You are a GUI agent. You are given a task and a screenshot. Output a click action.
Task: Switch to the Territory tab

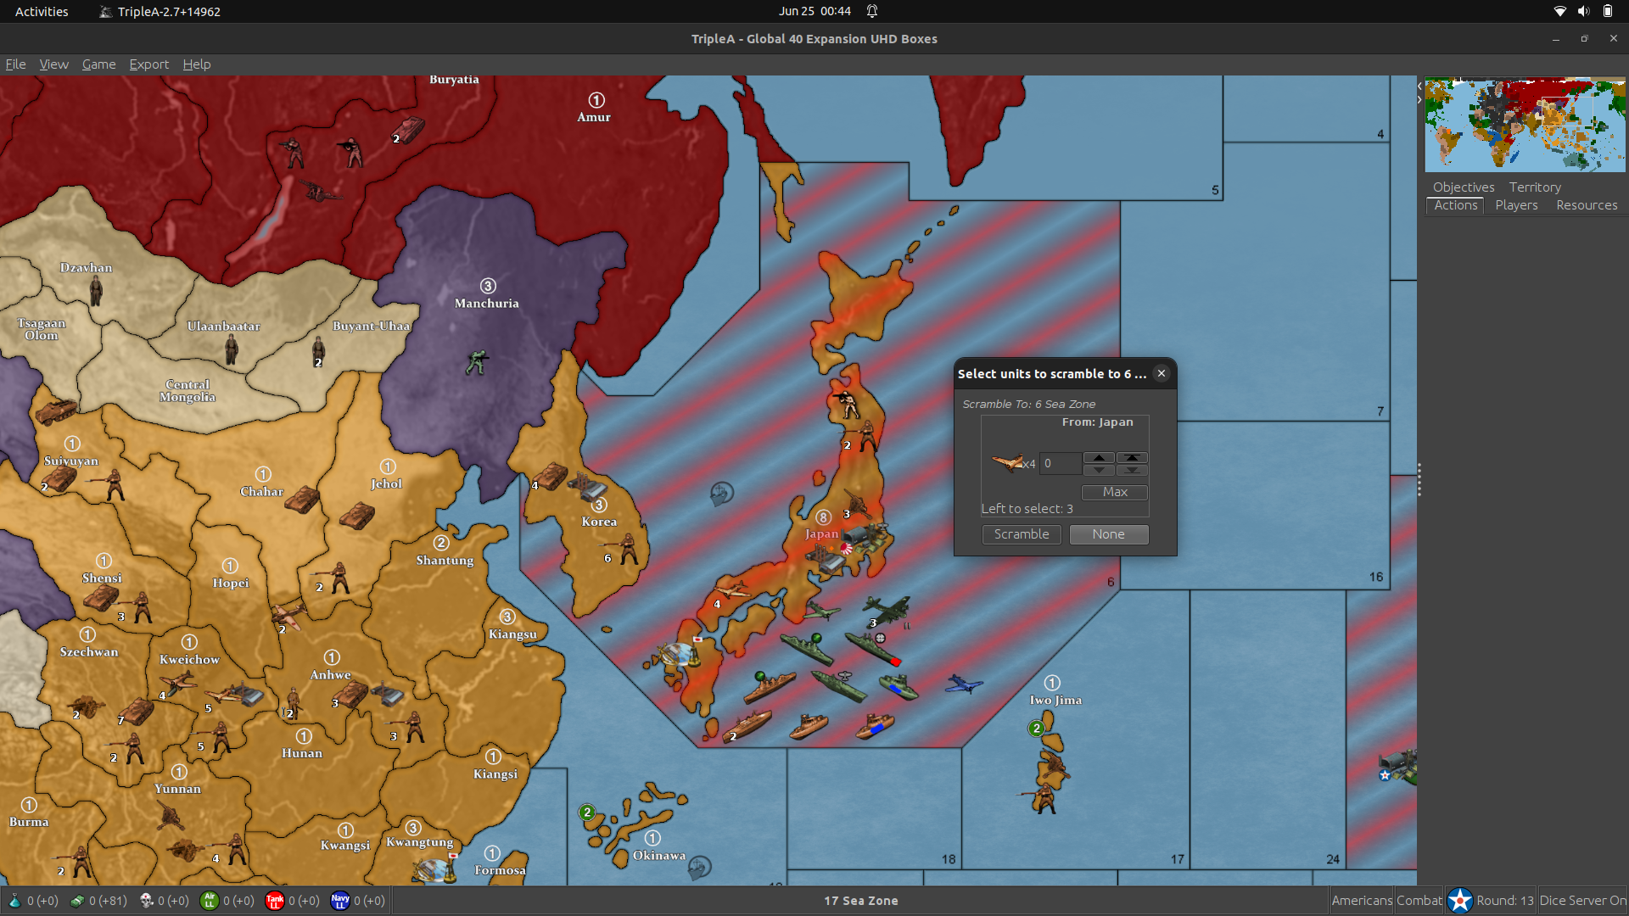[x=1535, y=187]
